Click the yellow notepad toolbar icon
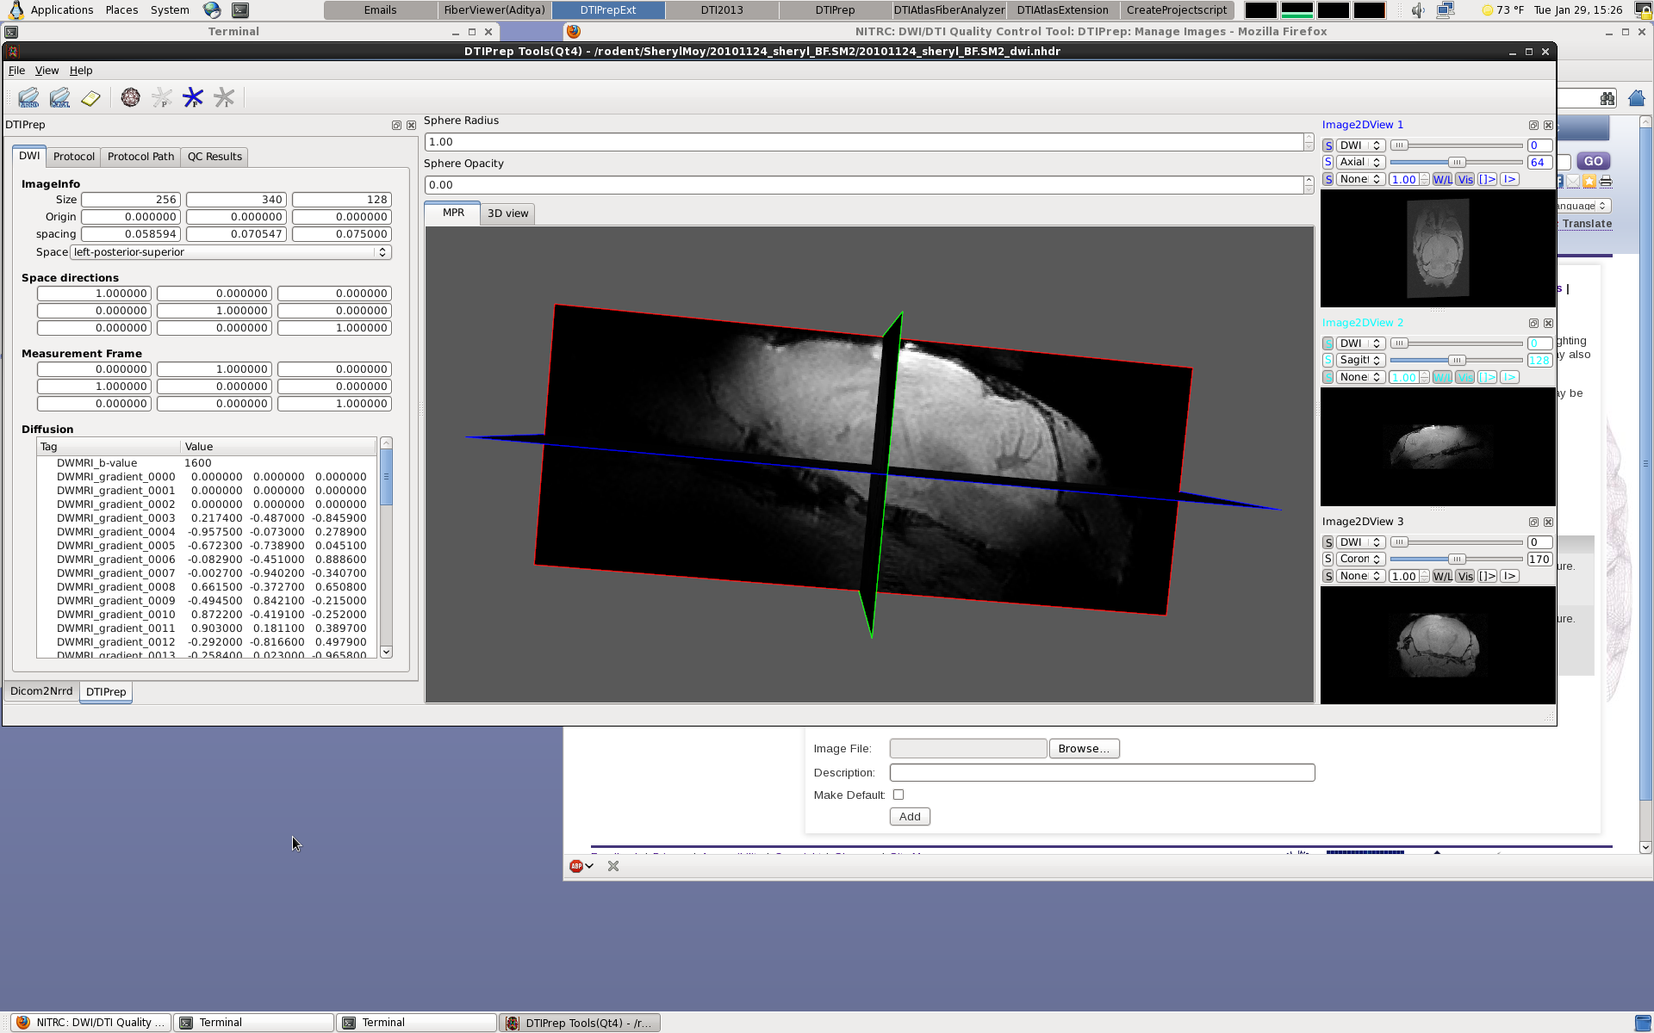The height and width of the screenshot is (1033, 1654). pos(90,98)
